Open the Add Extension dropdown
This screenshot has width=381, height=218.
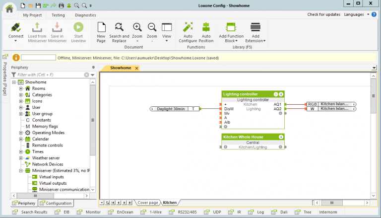pyautogui.click(x=255, y=28)
